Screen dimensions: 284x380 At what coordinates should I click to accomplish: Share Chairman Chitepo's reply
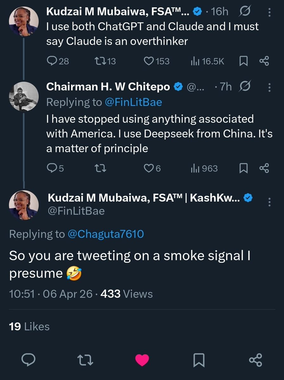(x=264, y=168)
